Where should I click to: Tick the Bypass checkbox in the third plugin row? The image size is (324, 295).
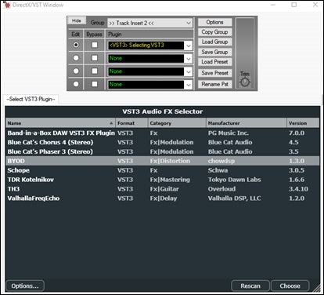coord(95,71)
